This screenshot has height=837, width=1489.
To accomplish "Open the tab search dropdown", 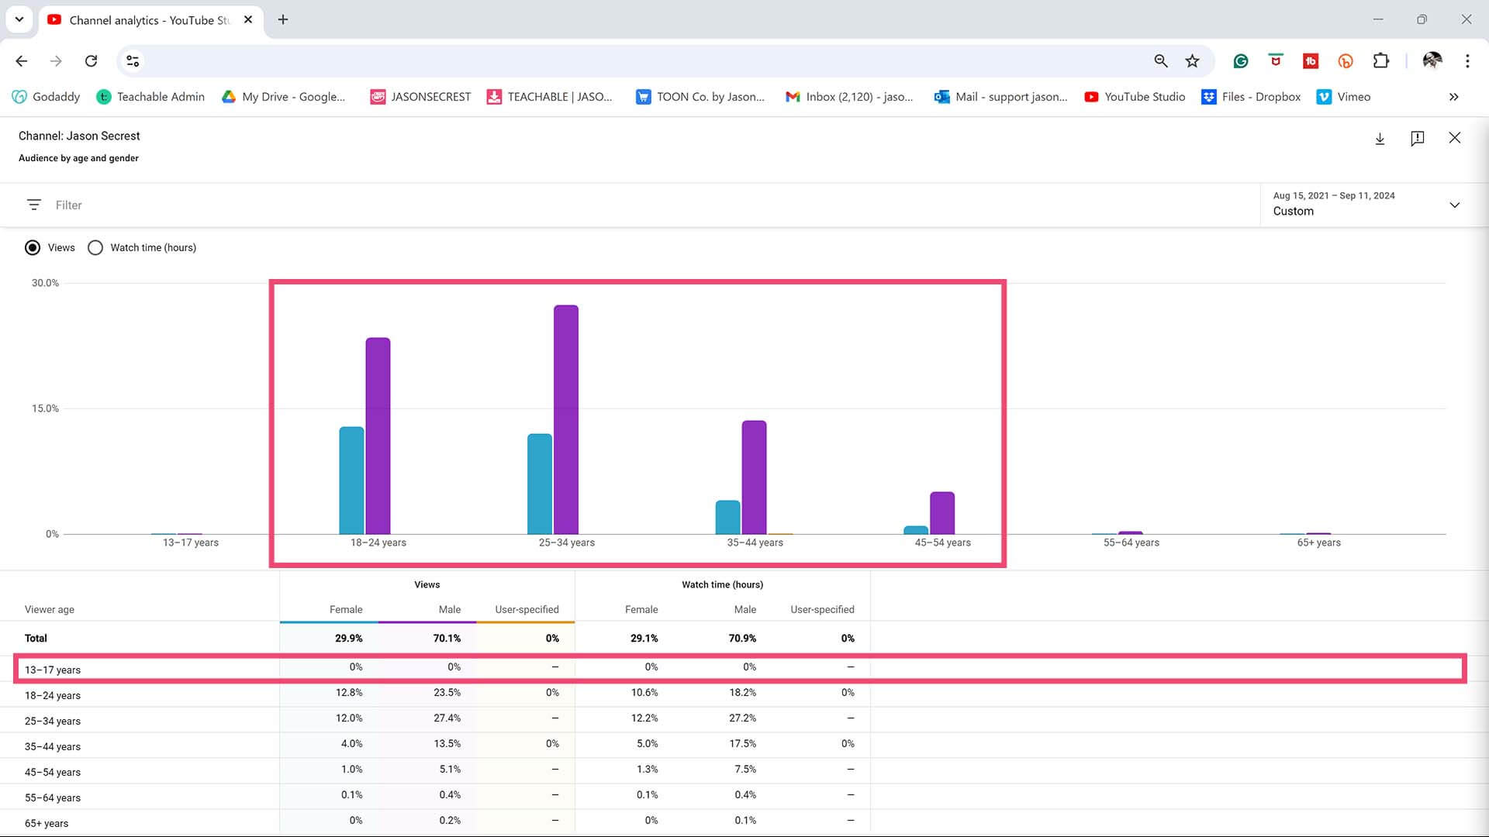I will [x=19, y=20].
